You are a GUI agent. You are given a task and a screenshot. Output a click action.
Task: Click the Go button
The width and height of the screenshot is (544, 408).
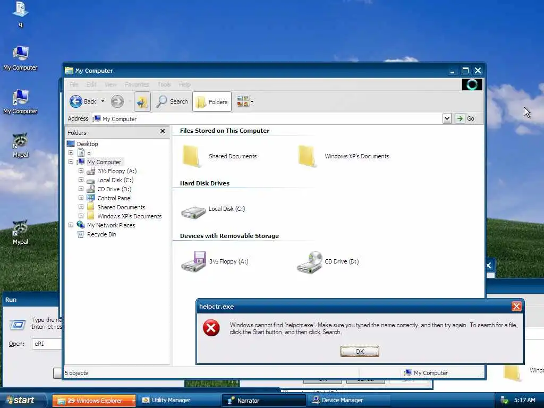point(465,118)
